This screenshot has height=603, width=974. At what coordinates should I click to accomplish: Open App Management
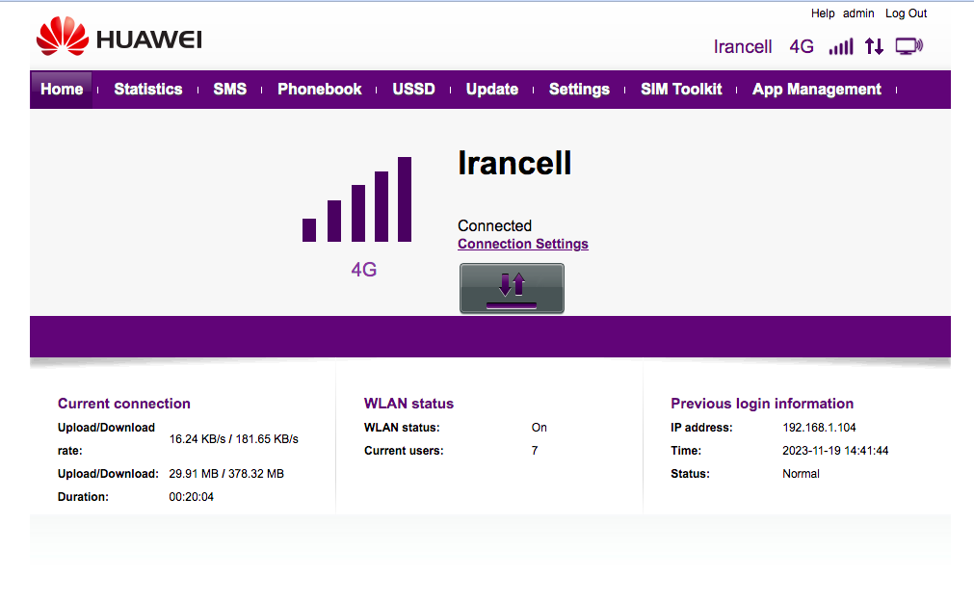click(816, 90)
